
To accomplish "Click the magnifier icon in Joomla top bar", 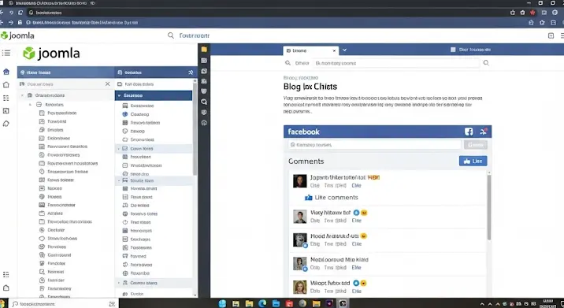I will click(171, 35).
